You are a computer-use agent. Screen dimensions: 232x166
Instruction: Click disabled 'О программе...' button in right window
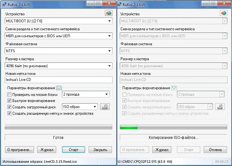click(x=134, y=149)
